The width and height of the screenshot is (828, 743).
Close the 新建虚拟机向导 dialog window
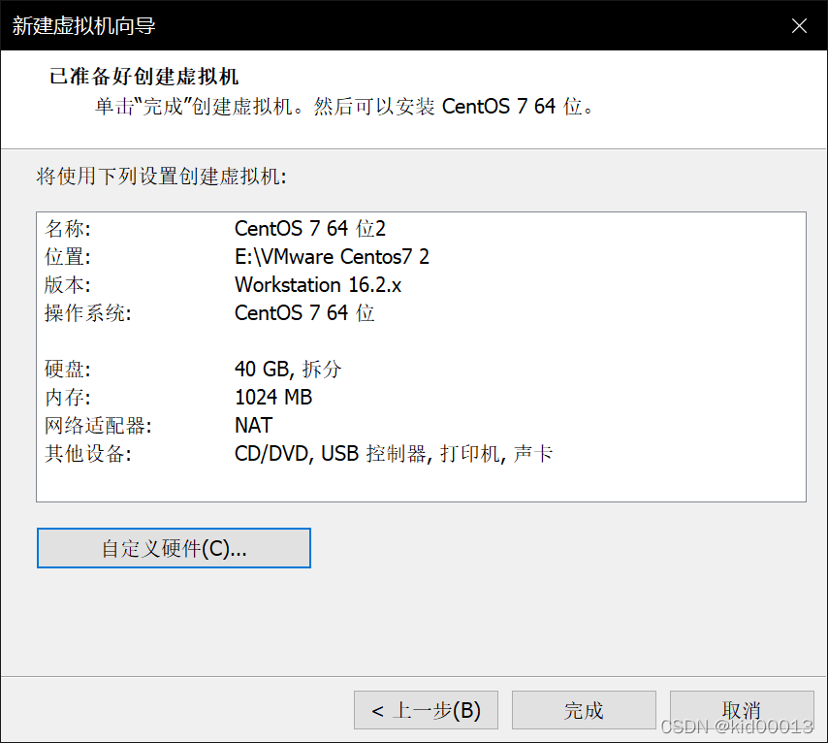pos(799,25)
